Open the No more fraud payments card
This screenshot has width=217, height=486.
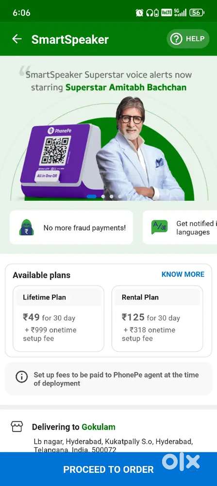click(x=71, y=227)
